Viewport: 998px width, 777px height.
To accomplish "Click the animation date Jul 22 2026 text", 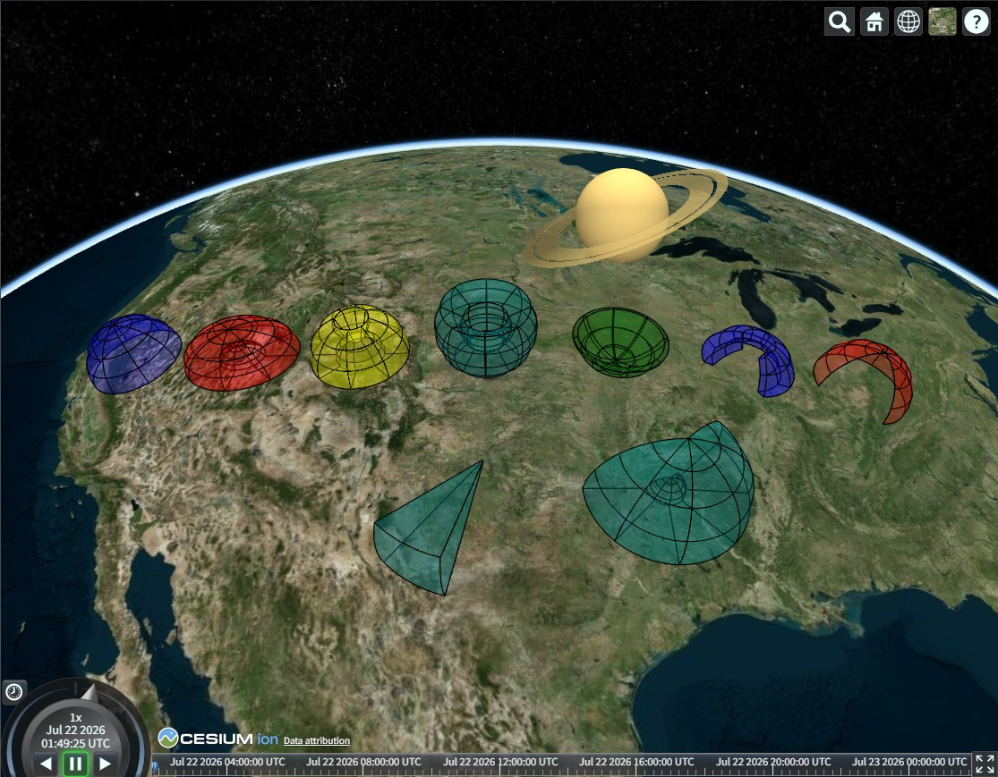I will [75, 730].
